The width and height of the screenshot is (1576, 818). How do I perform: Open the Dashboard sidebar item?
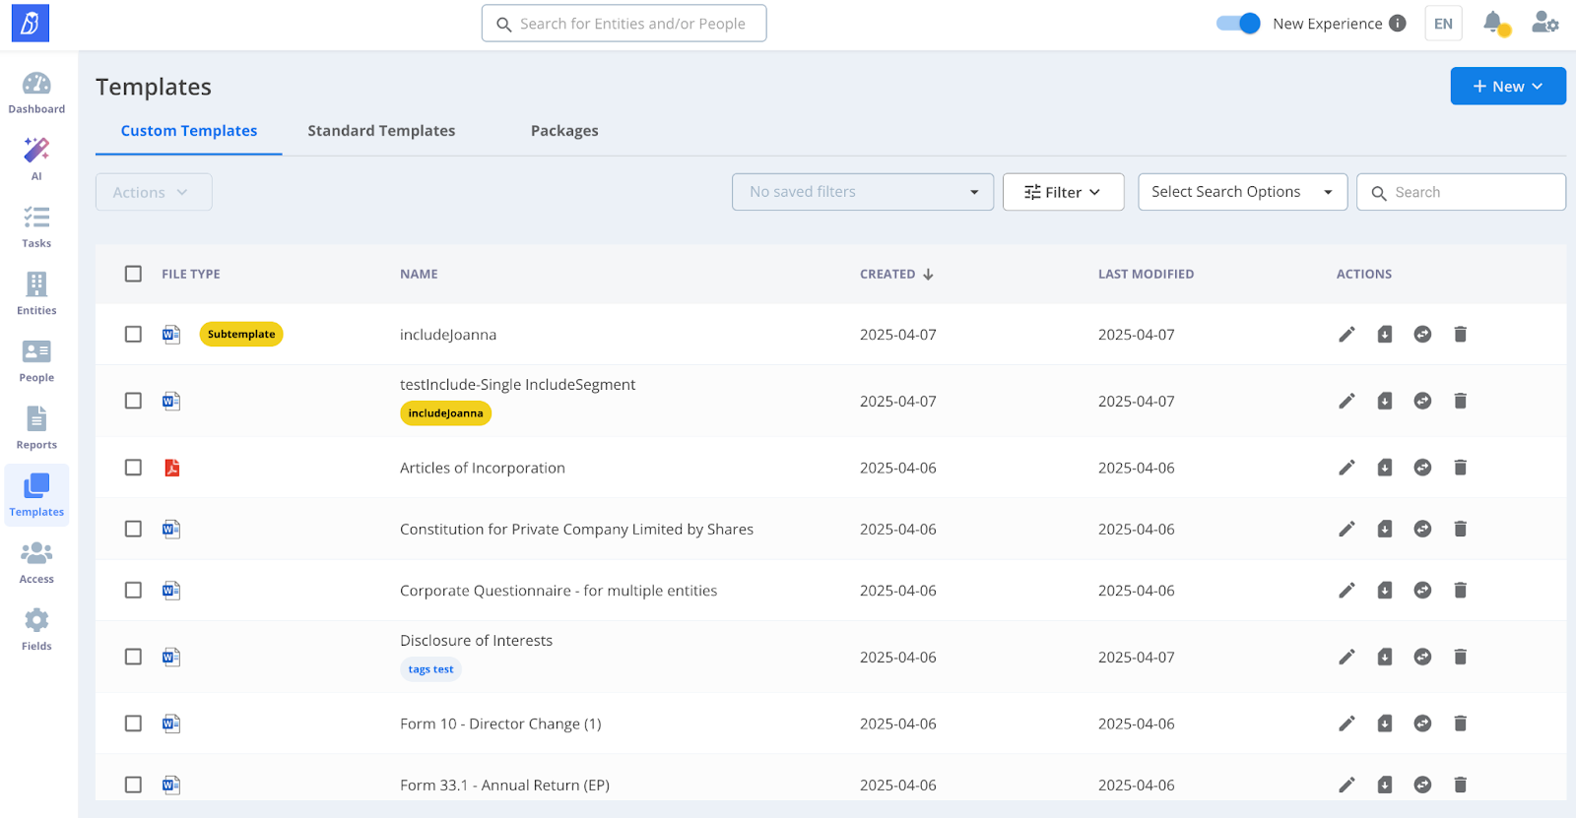click(36, 94)
